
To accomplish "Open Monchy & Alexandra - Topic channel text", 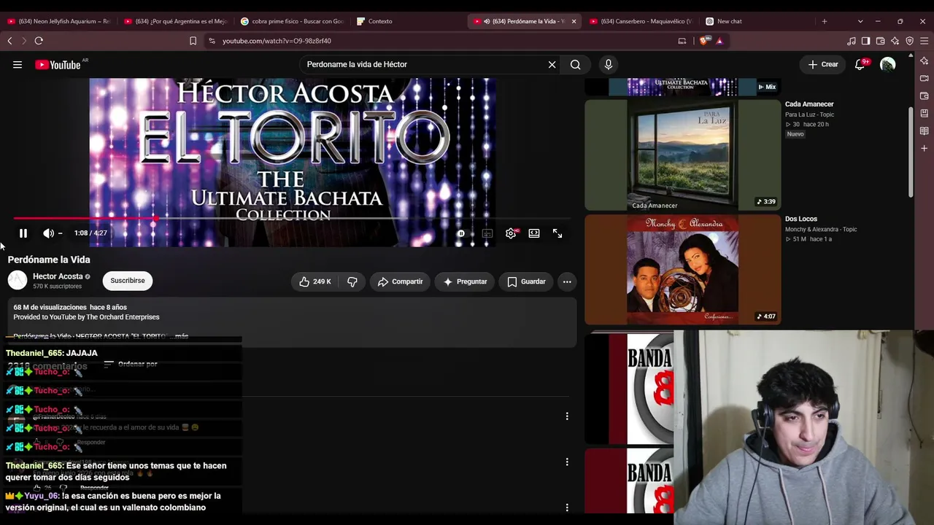I will pos(821,230).
